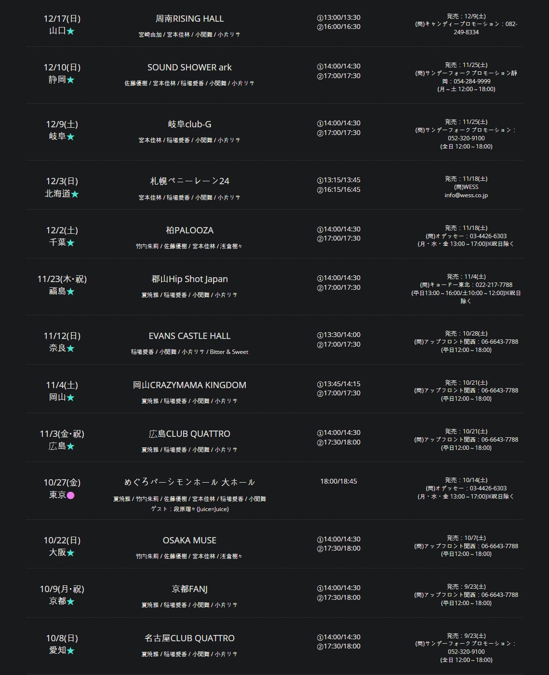Click the 周南RISING HALL venue name
Viewport: 549px width, 675px height.
189,19
